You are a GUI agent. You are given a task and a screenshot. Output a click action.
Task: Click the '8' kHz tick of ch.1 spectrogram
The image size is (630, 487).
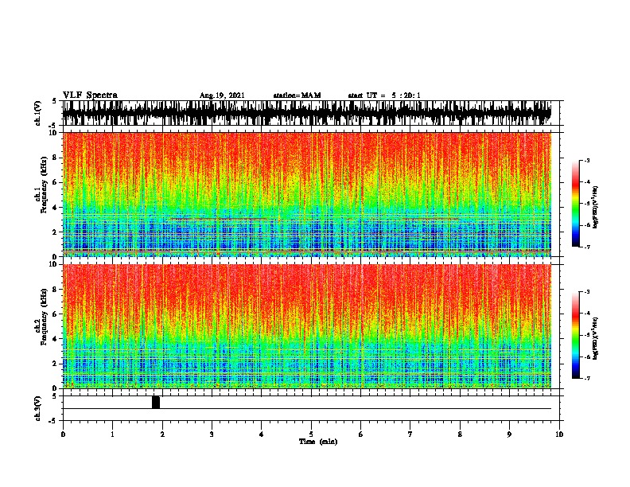click(56, 158)
